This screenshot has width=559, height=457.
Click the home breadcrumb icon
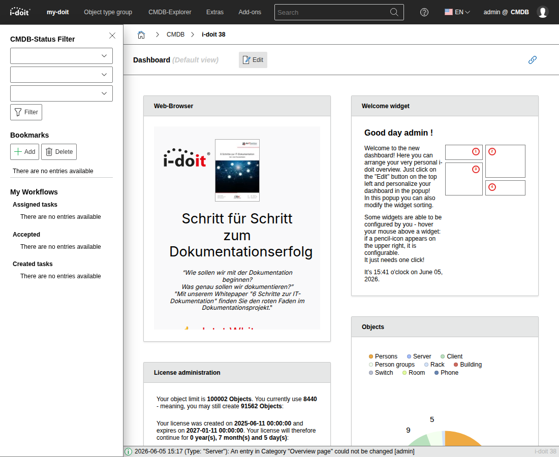click(141, 35)
